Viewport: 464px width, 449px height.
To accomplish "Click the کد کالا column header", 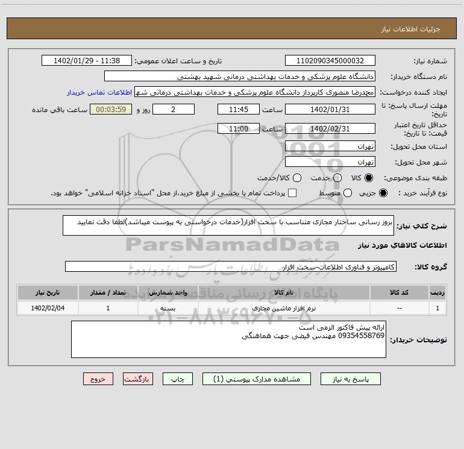I will point(400,292).
